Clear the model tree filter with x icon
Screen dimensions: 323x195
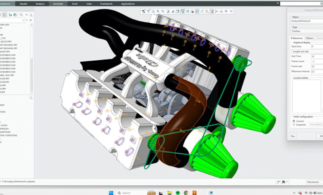point(23,20)
